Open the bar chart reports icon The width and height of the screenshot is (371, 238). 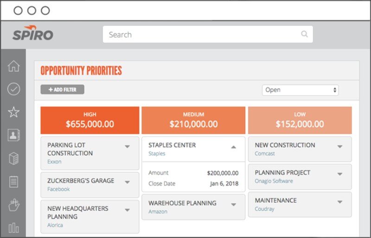pos(14,227)
